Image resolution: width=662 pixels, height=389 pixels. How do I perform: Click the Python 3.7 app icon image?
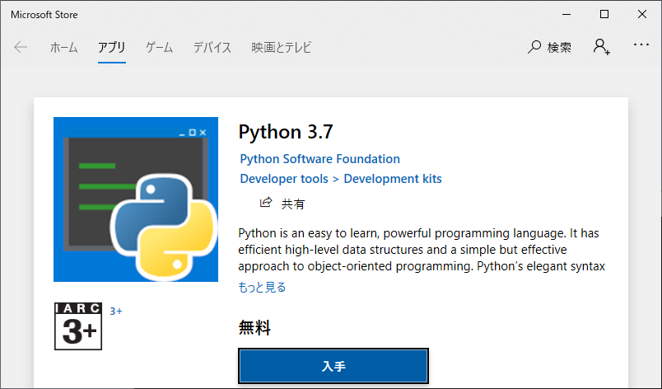click(x=136, y=199)
